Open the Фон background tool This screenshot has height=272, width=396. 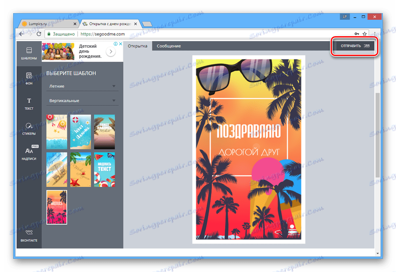click(29, 79)
